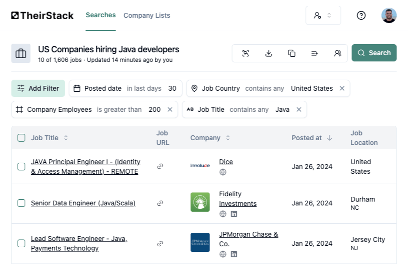Screen dimensions: 408x264
Task: Open Lead Software Engineer - Java link
Action: point(79,243)
